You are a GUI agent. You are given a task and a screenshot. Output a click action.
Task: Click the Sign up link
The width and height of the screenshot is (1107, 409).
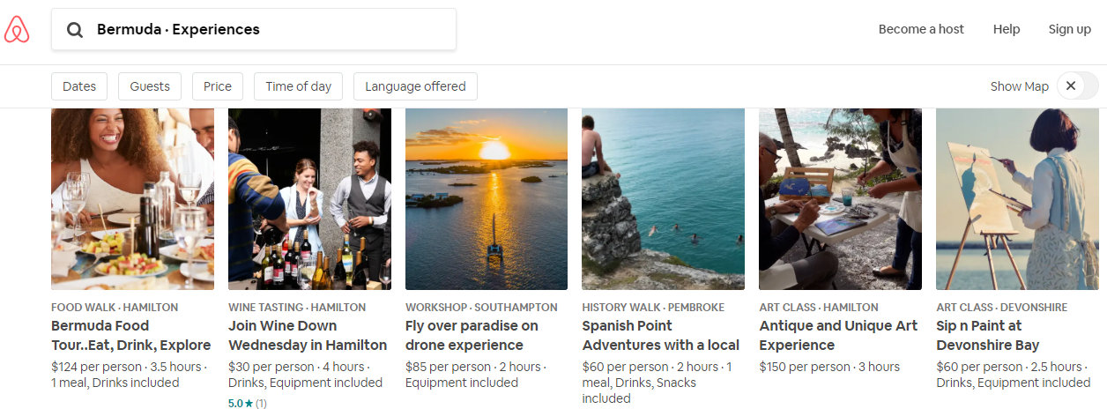tap(1070, 29)
